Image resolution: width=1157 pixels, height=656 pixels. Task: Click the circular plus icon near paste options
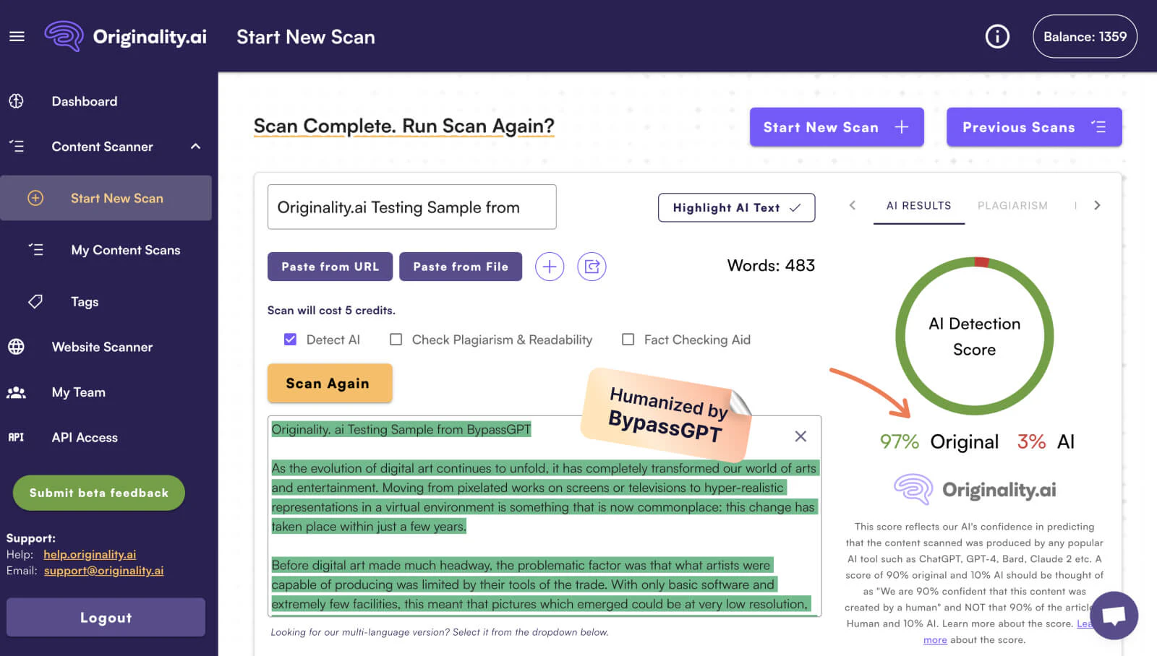click(550, 266)
